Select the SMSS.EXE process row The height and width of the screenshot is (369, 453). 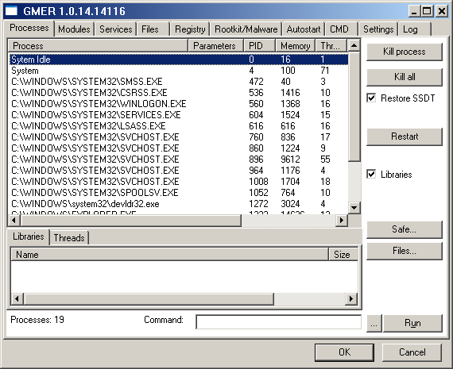(178, 82)
